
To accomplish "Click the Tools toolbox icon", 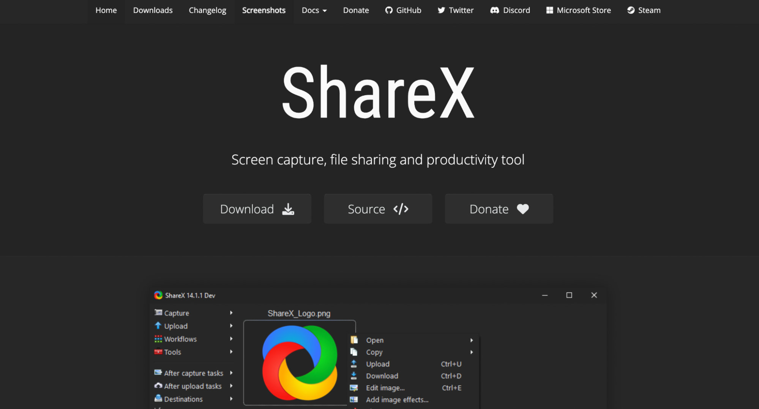I will point(158,352).
